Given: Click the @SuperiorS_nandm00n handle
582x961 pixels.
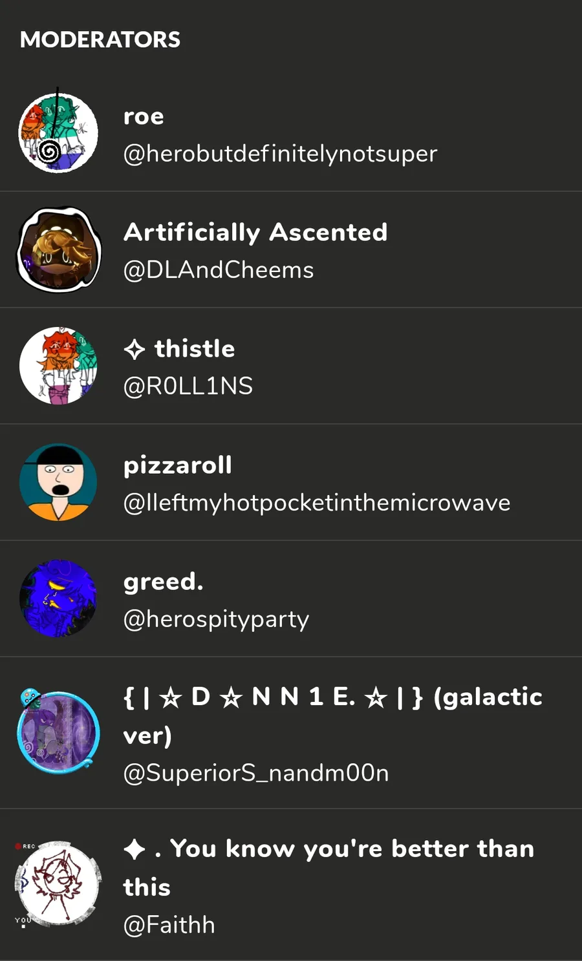Looking at the screenshot, I should pos(256,773).
